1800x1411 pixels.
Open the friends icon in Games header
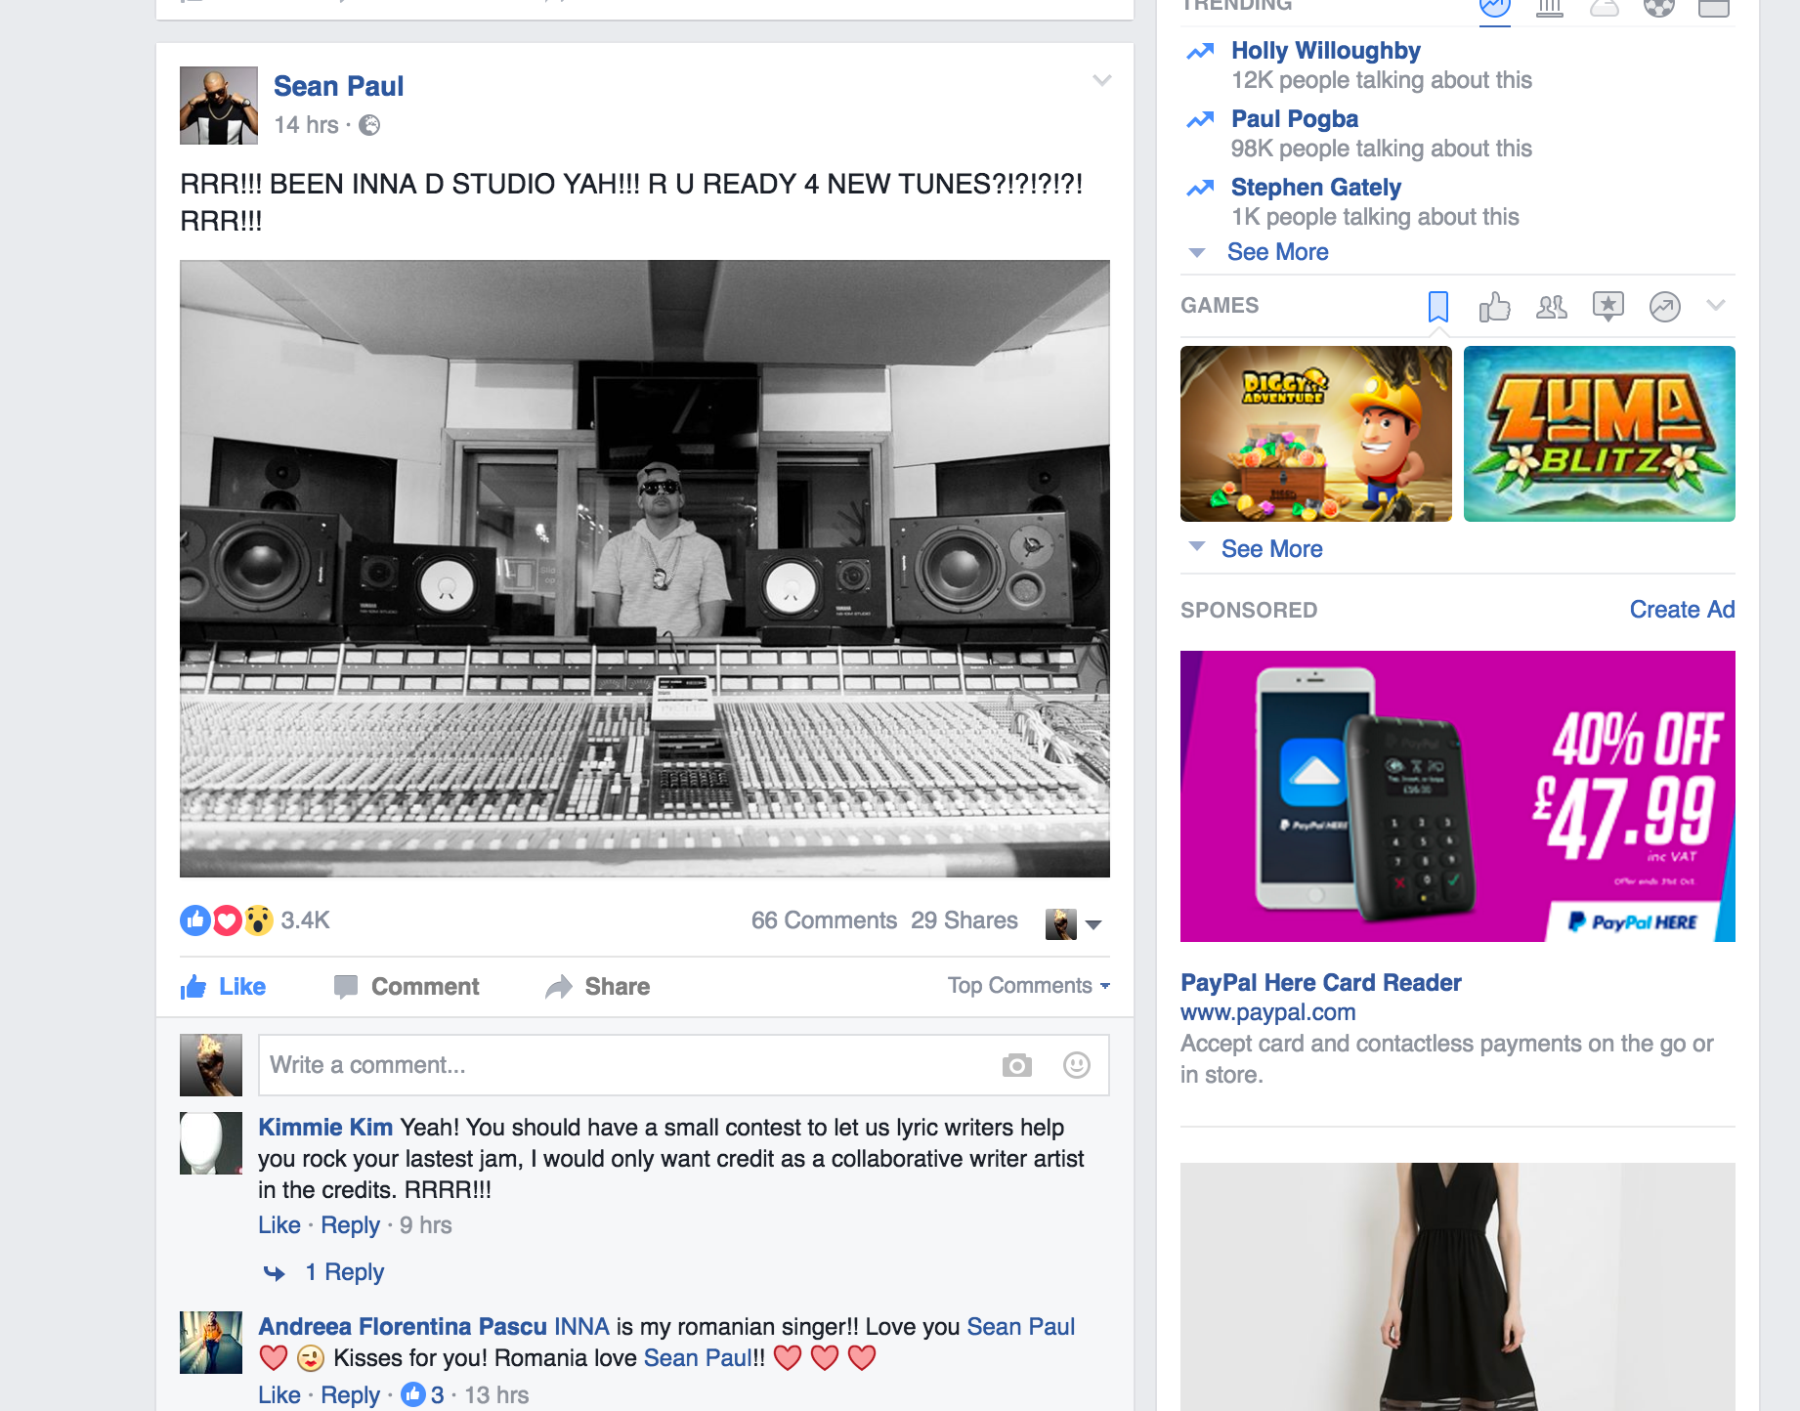[1551, 307]
